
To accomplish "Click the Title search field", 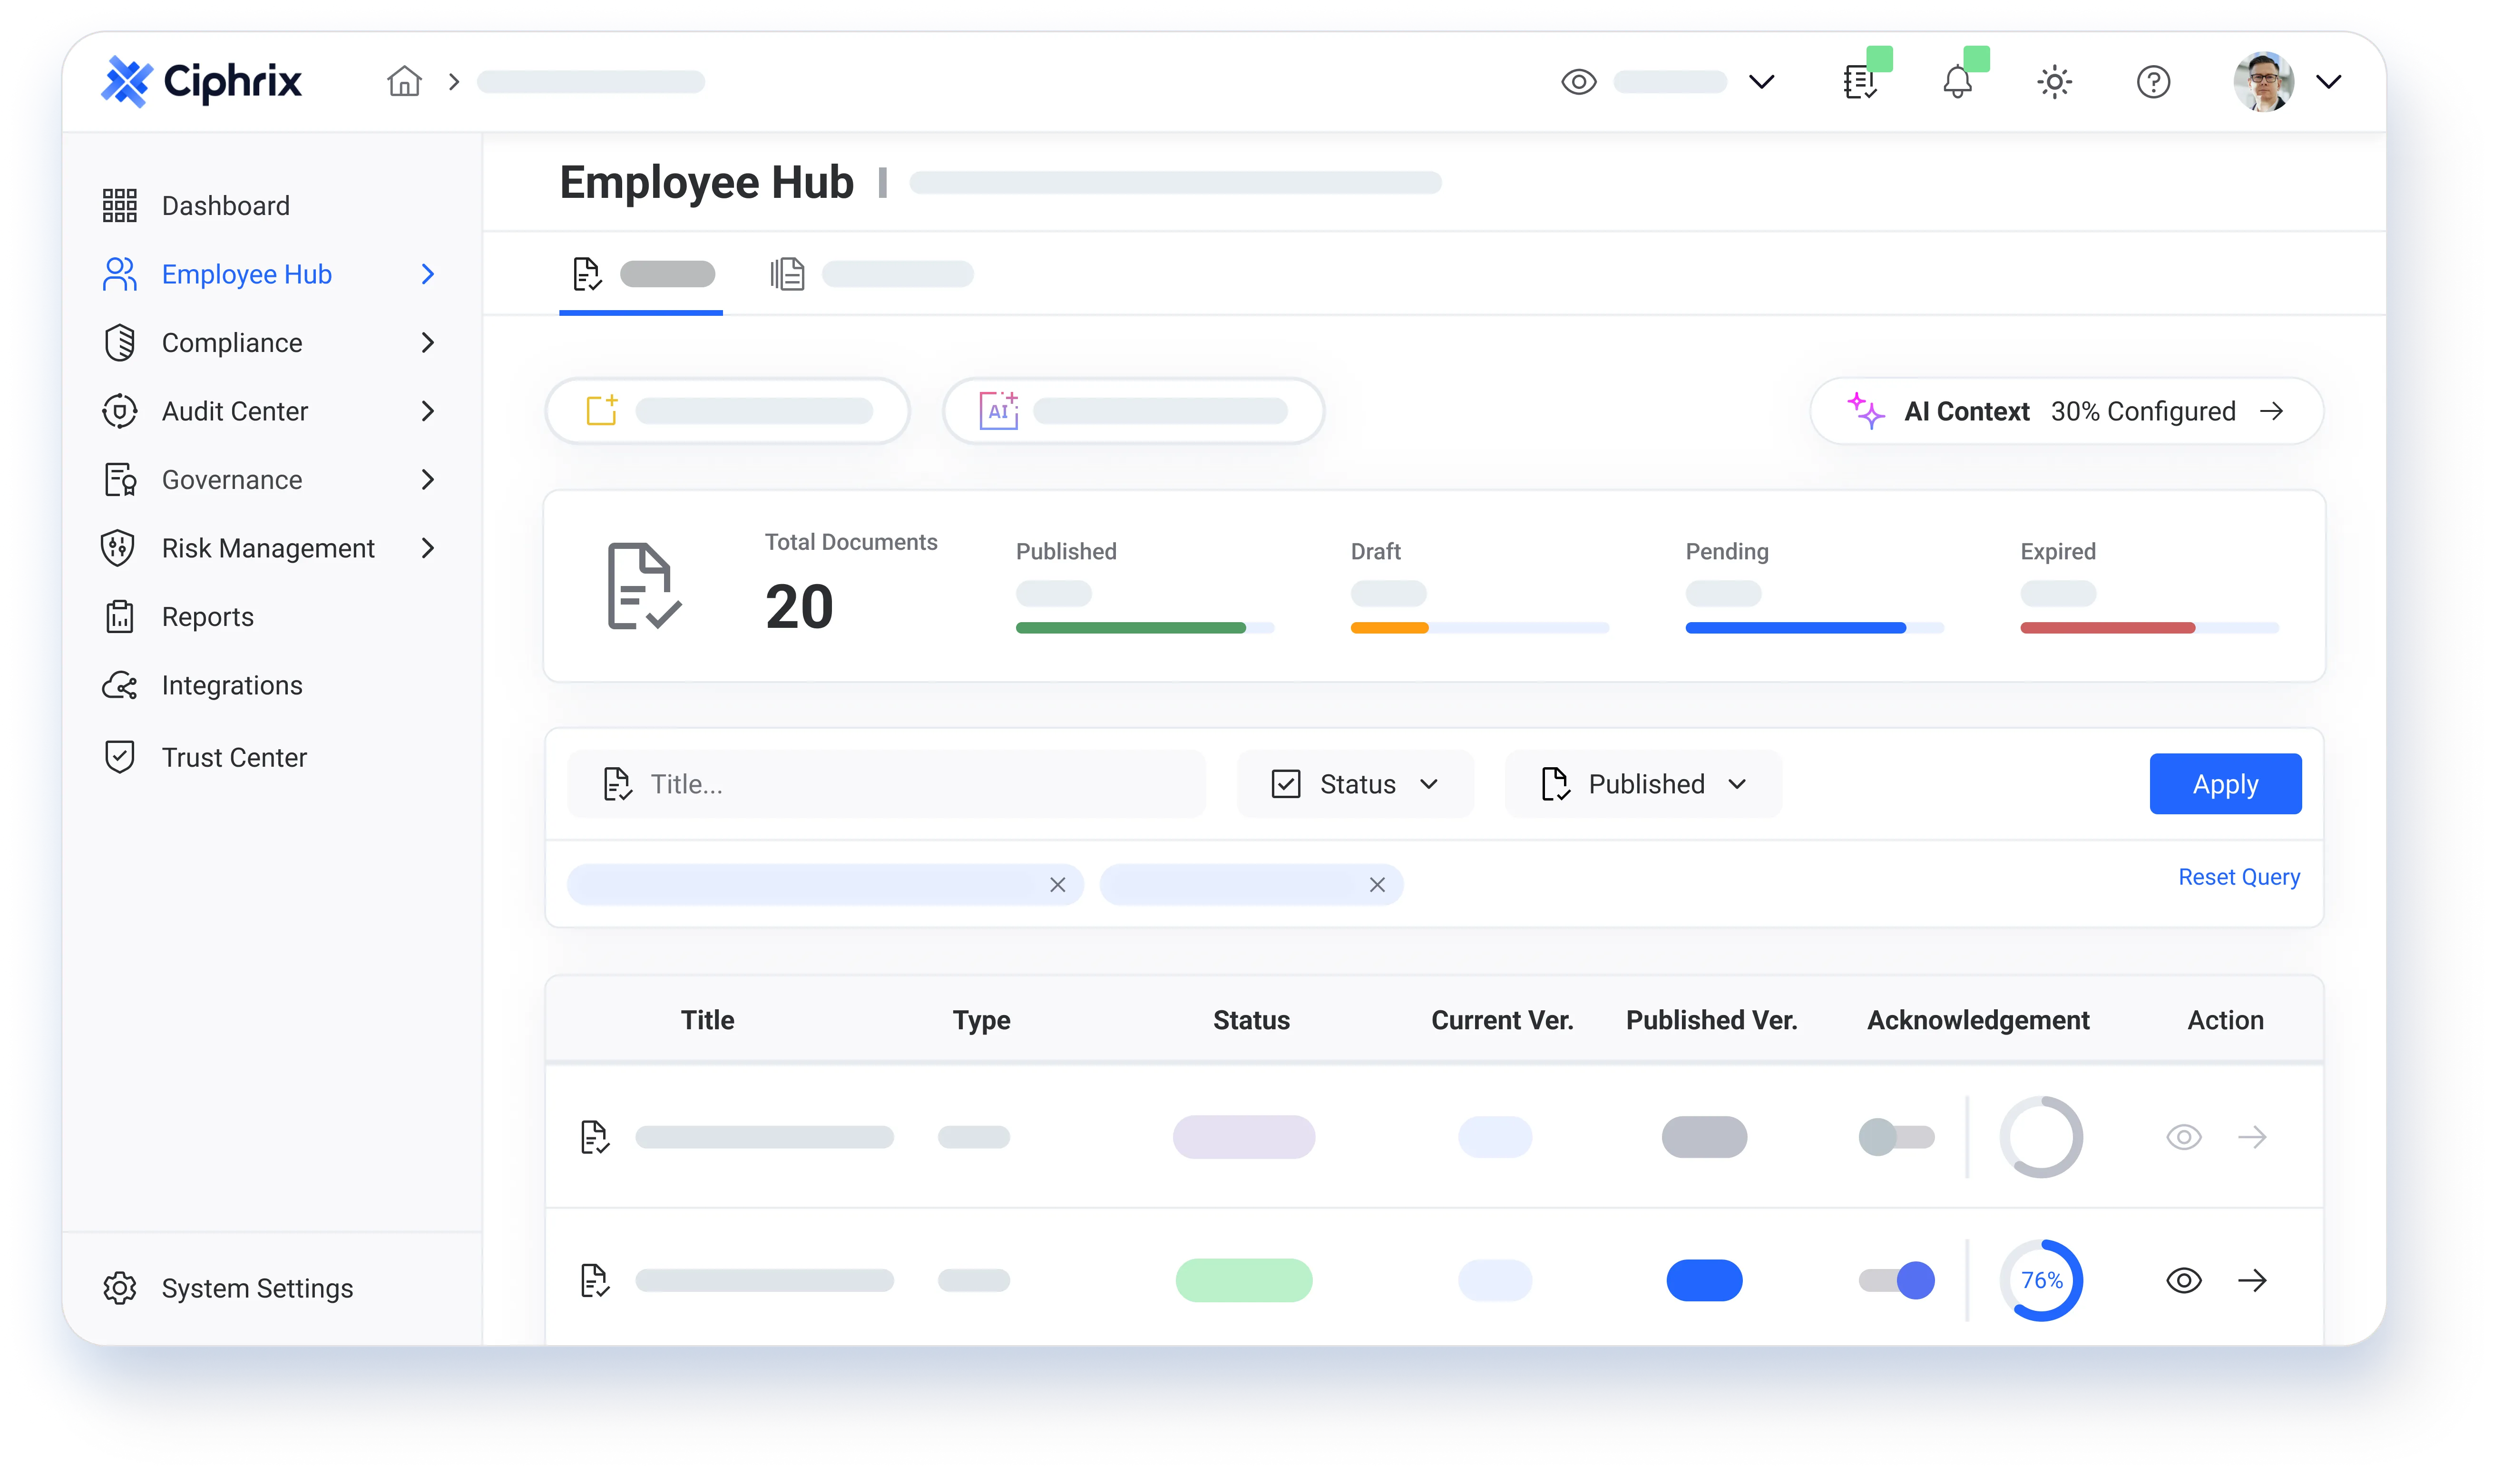I will coord(886,784).
